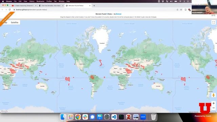Click the battery icon in menu bar
Screen dimensions: 217x122
(x=176, y=1)
